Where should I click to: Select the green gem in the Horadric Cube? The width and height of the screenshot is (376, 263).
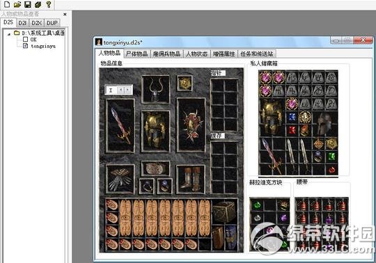pos(257,205)
